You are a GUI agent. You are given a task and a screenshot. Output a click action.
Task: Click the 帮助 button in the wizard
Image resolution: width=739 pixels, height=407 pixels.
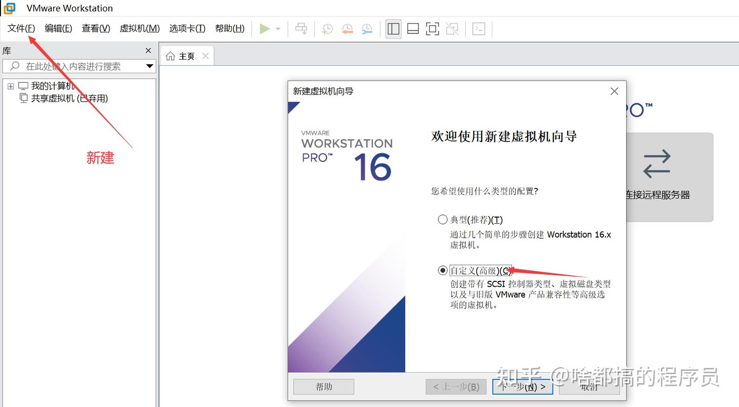(x=323, y=386)
